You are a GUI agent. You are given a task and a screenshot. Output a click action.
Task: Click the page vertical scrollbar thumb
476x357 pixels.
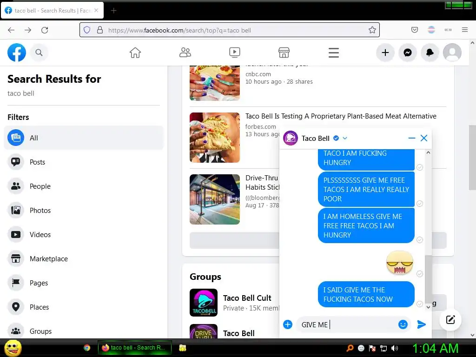click(x=472, y=158)
